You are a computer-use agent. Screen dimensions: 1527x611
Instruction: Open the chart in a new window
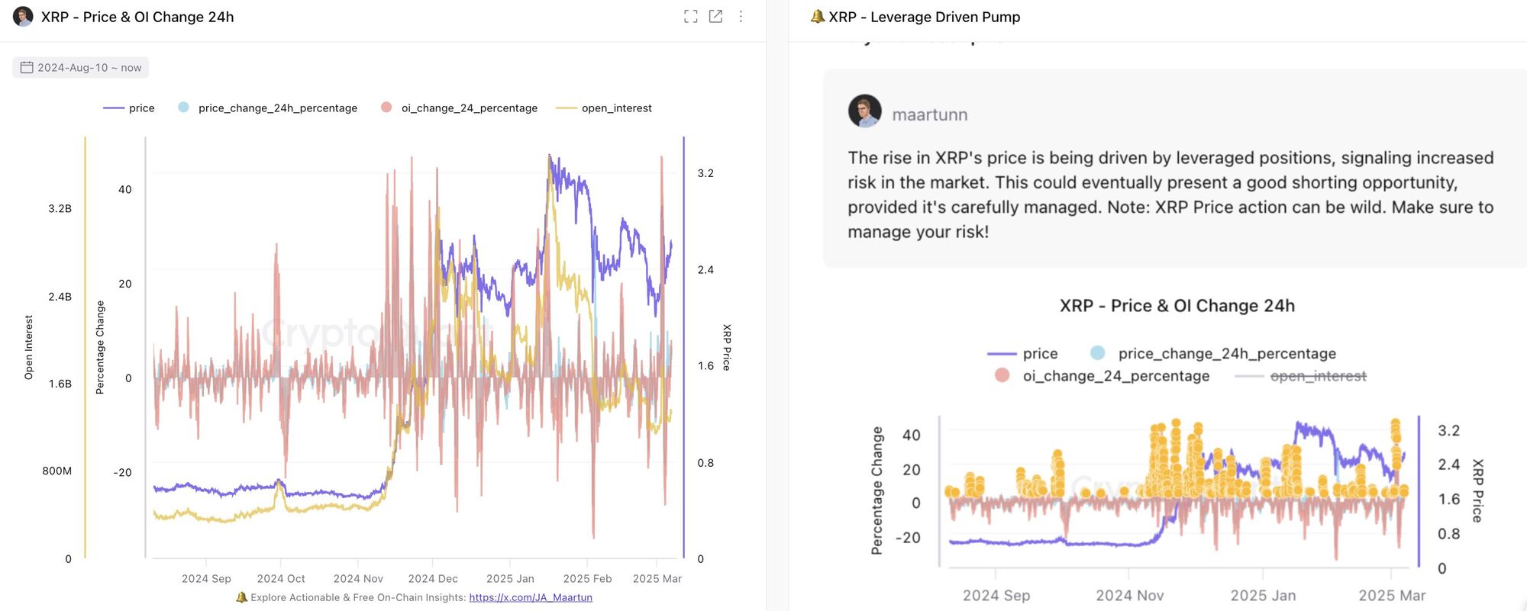click(715, 17)
